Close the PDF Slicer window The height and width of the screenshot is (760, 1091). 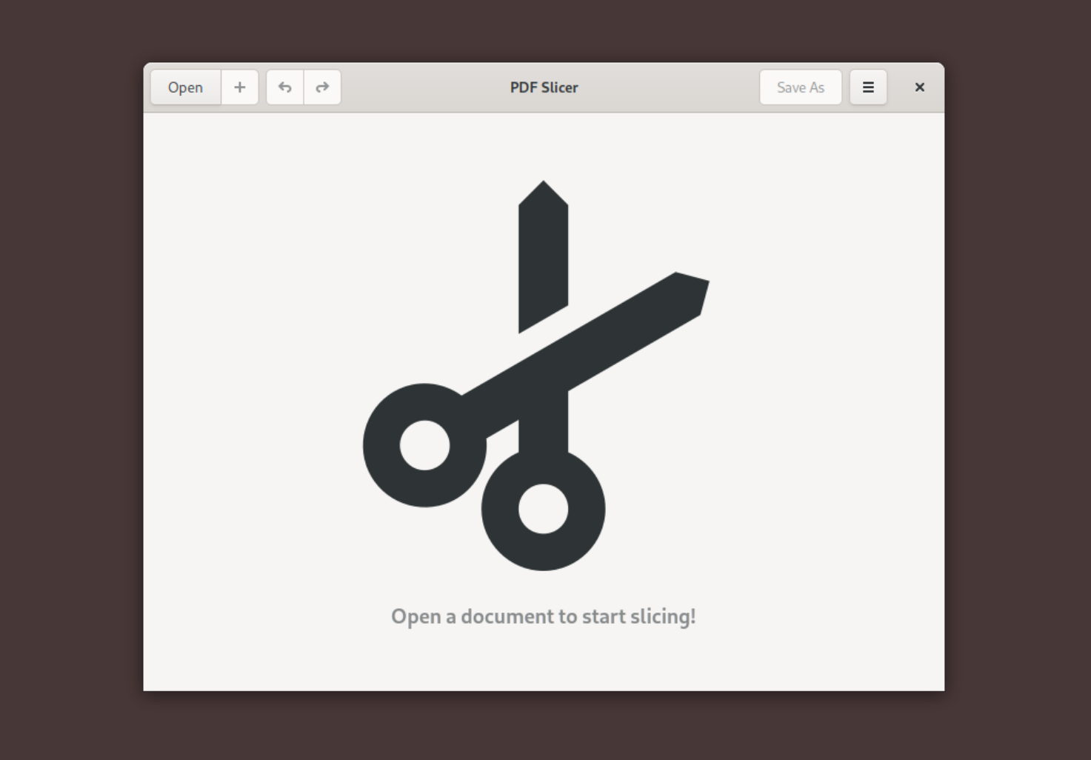click(x=920, y=87)
